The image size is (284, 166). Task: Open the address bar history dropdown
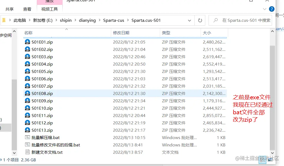point(190,20)
